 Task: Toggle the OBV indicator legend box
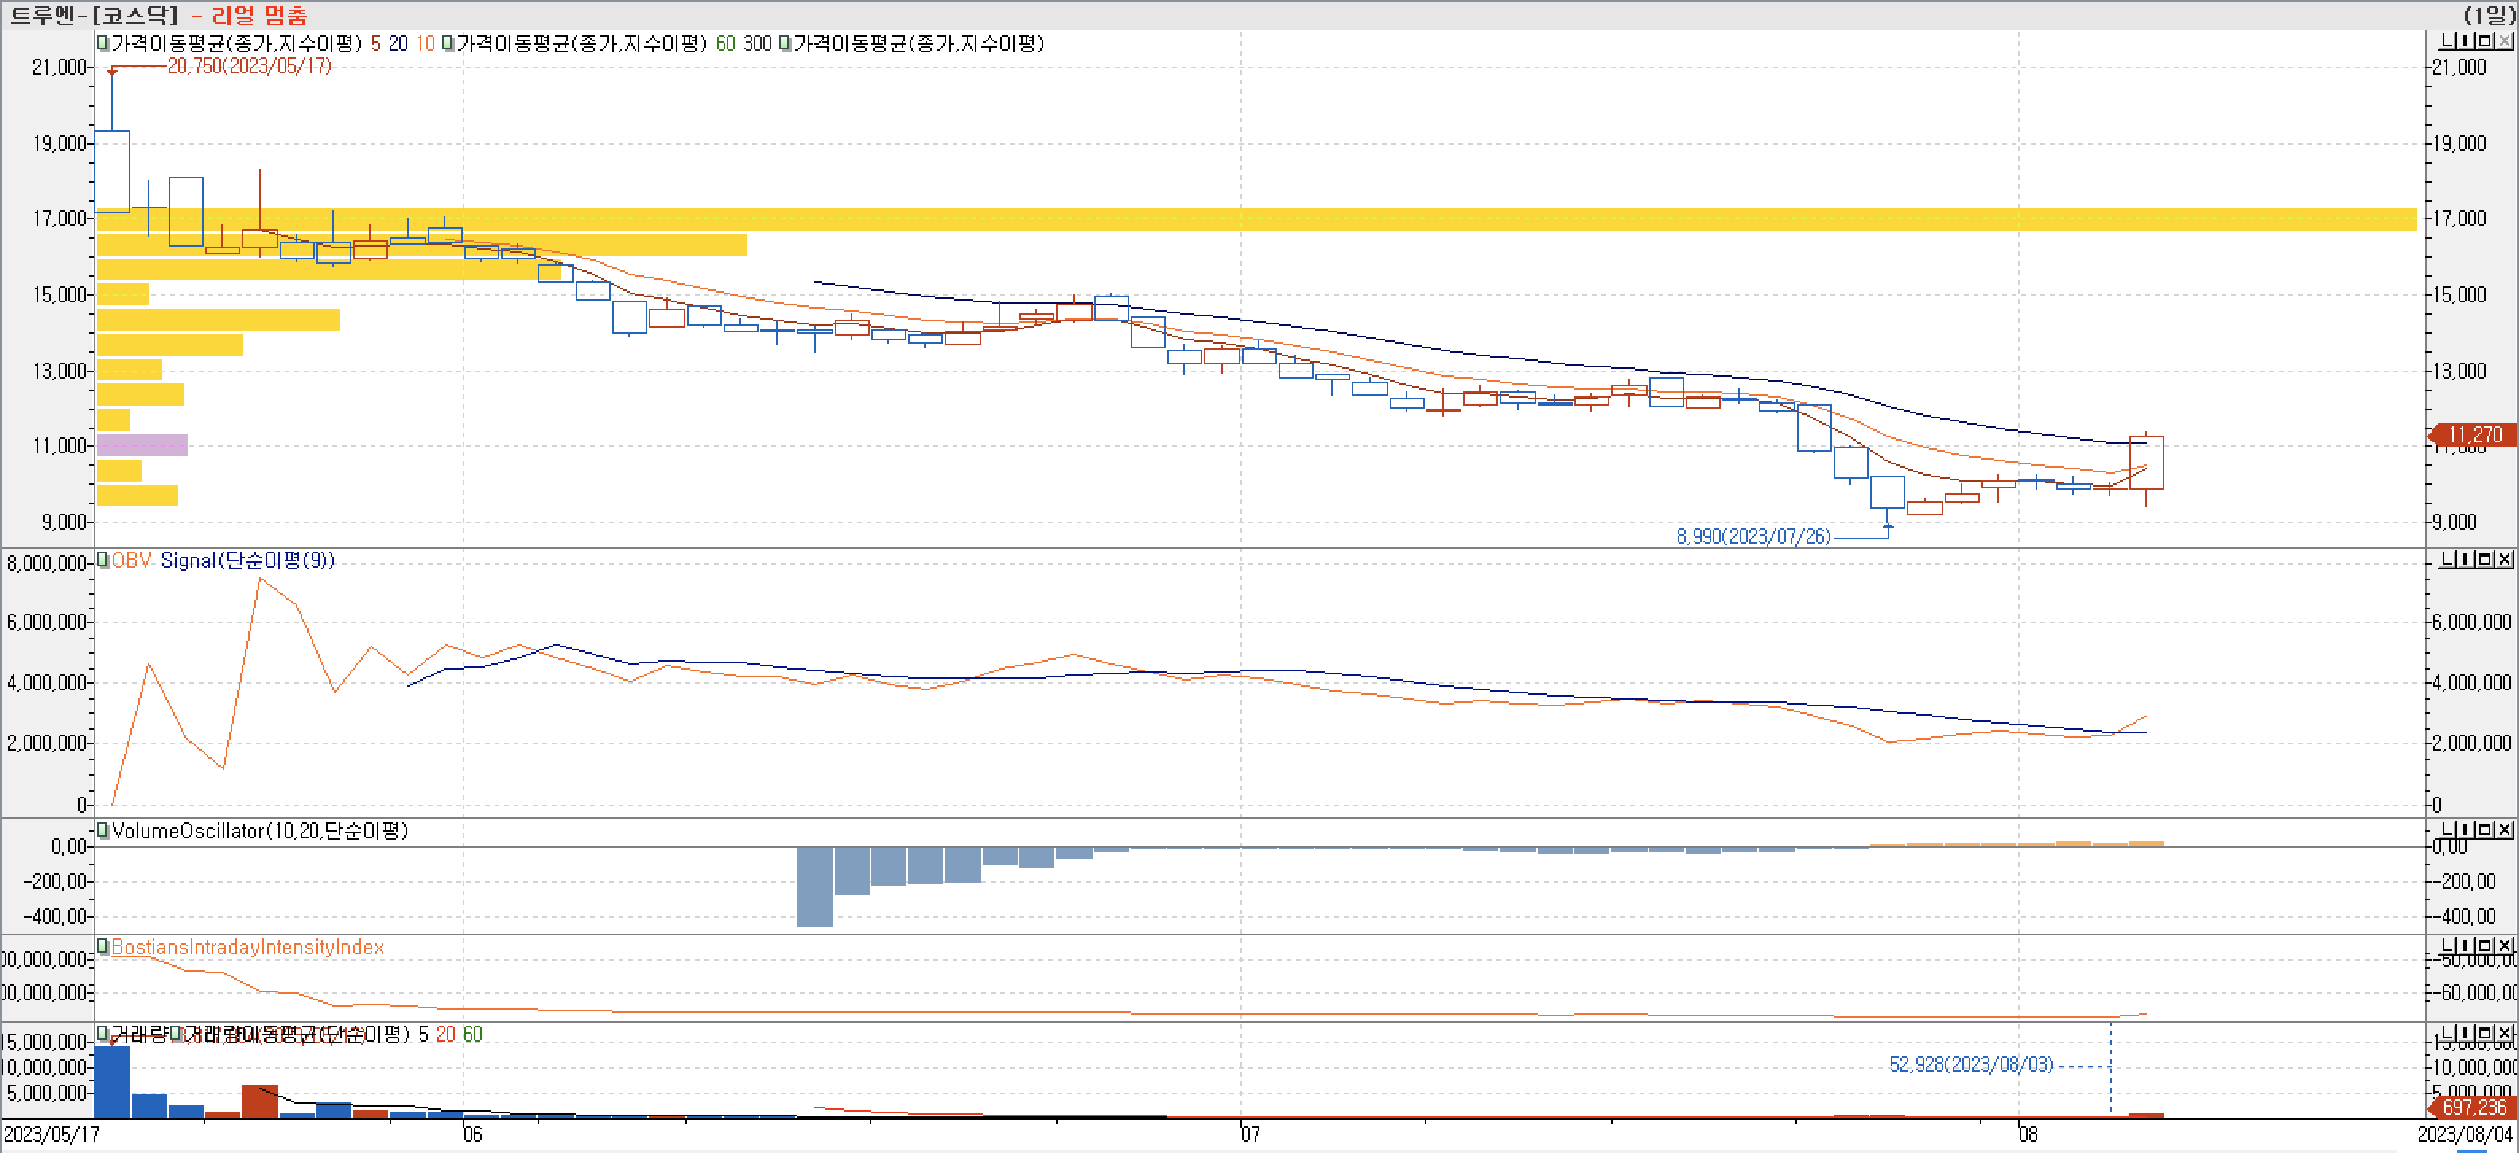102,561
